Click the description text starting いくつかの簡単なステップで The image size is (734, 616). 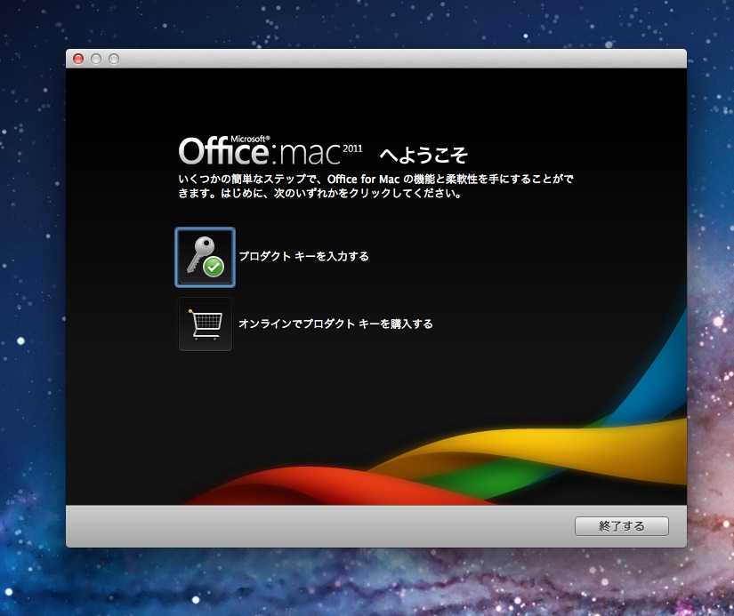click(375, 186)
